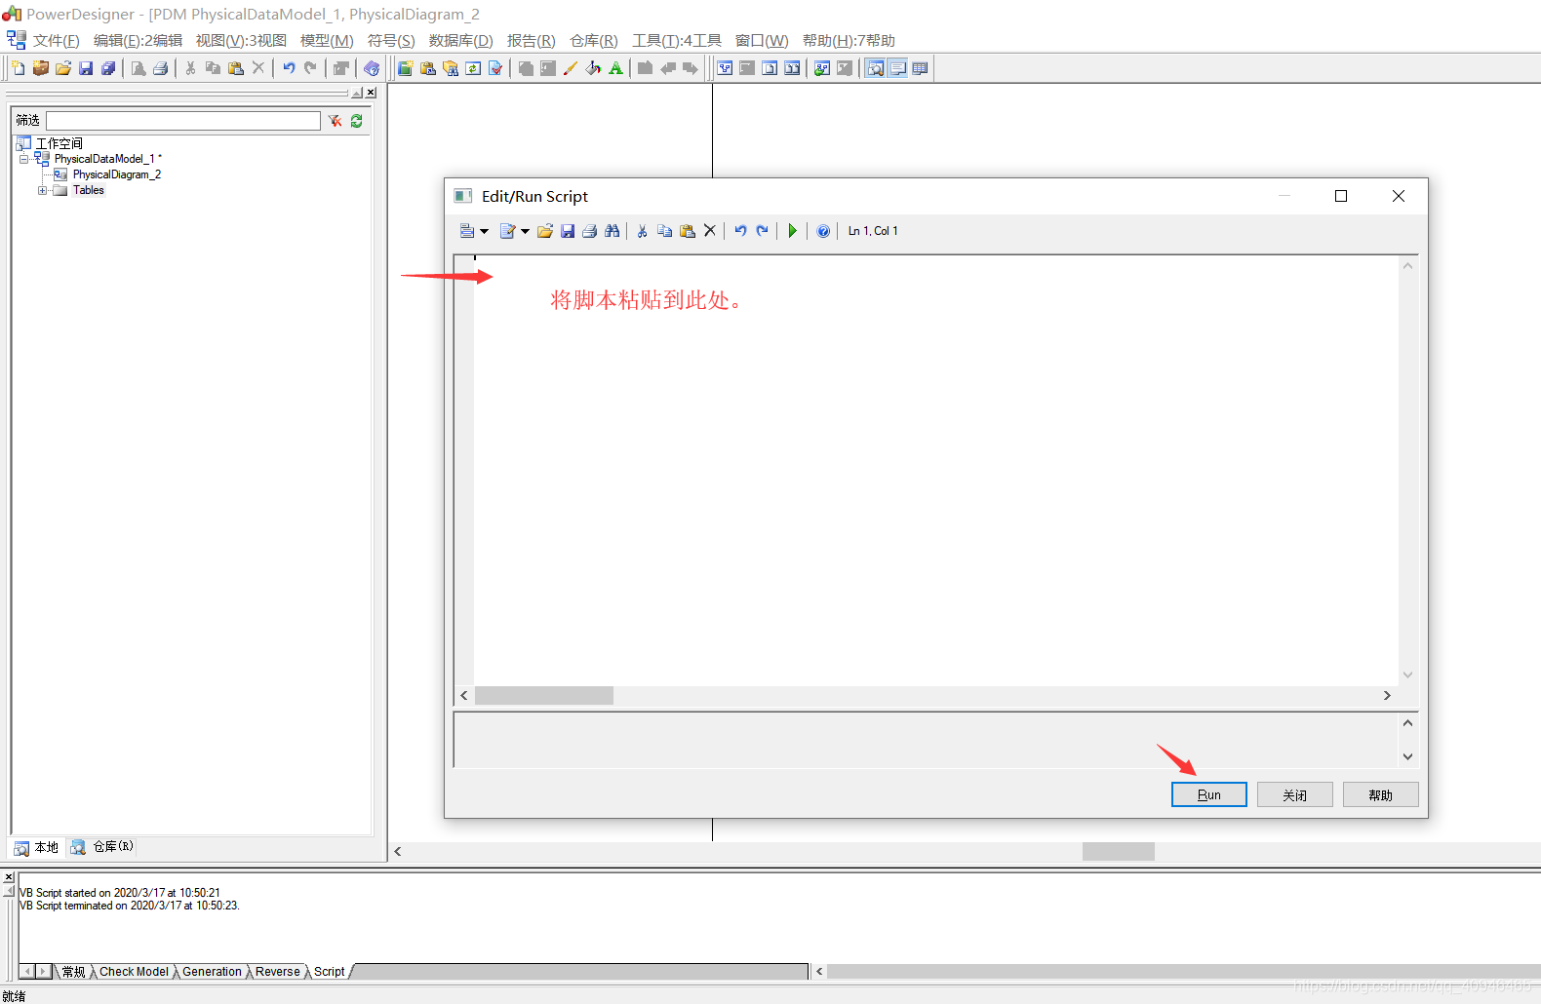Clear the browser filter icon
This screenshot has width=1541, height=1004.
tap(335, 121)
